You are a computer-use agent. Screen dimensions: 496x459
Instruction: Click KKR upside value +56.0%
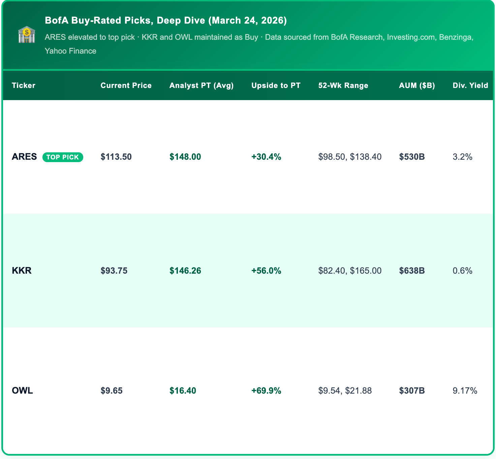[266, 271]
